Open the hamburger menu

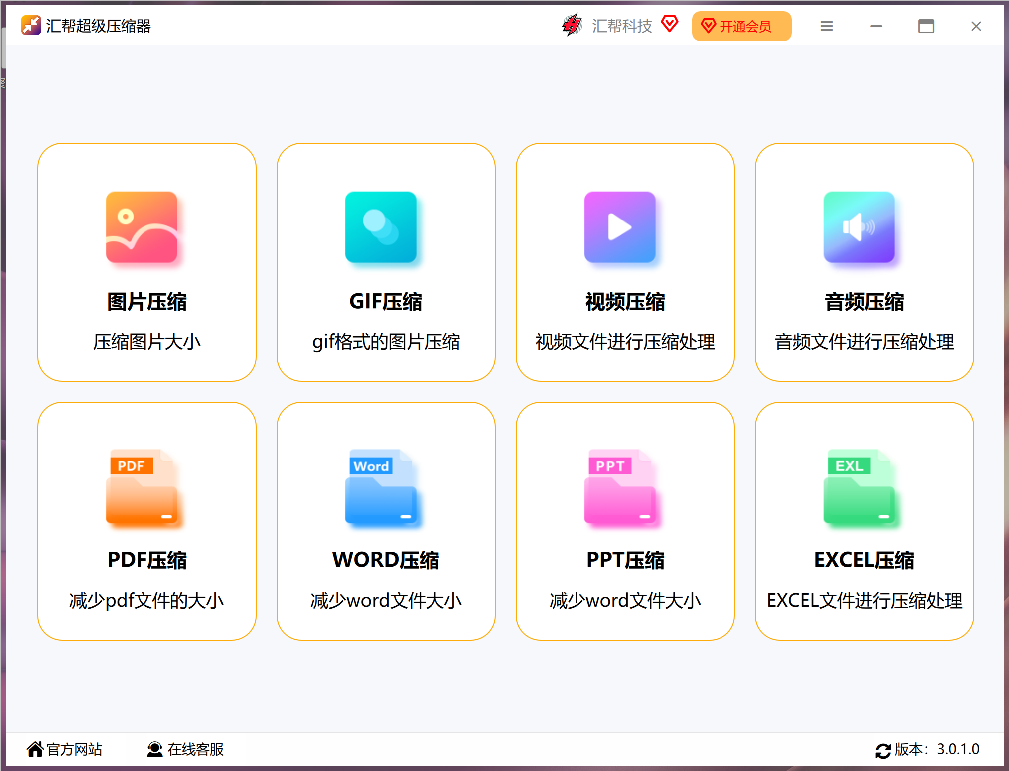(x=827, y=26)
